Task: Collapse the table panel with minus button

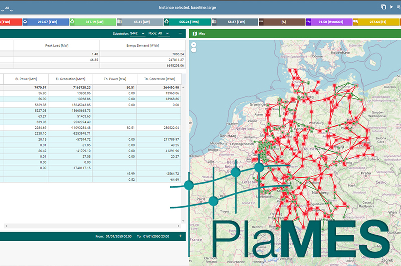Action: (180, 33)
